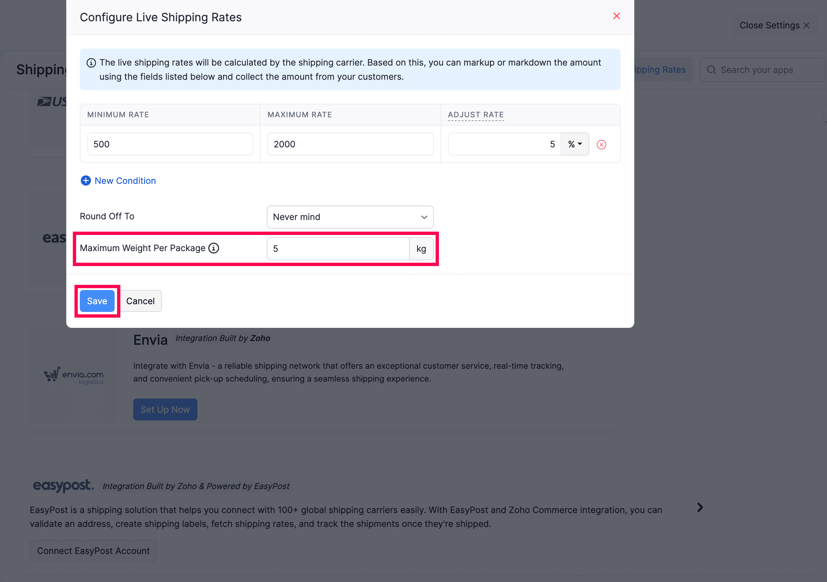
Task: Click the easypost logo
Action: [x=63, y=485]
